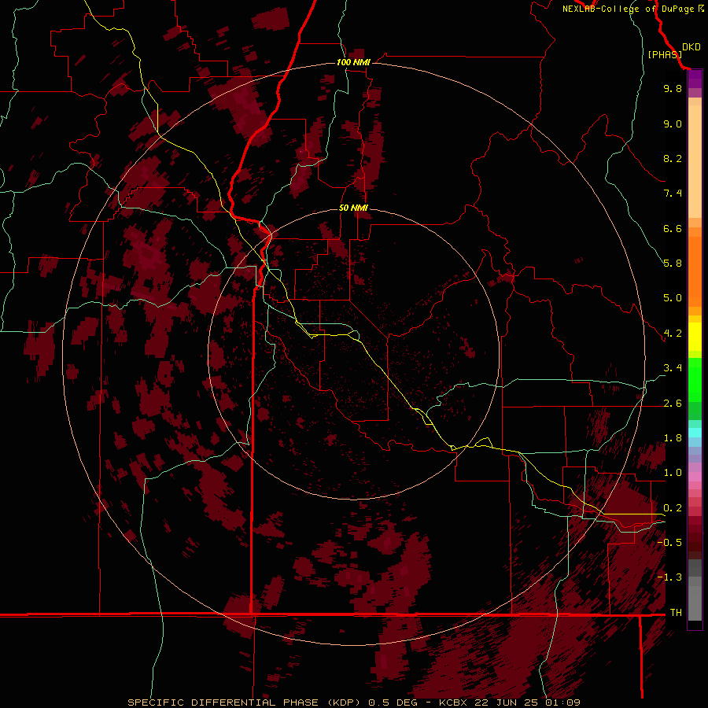The height and width of the screenshot is (708, 708).
Task: Click the 9.0 value on the scale
Action: tap(673, 124)
